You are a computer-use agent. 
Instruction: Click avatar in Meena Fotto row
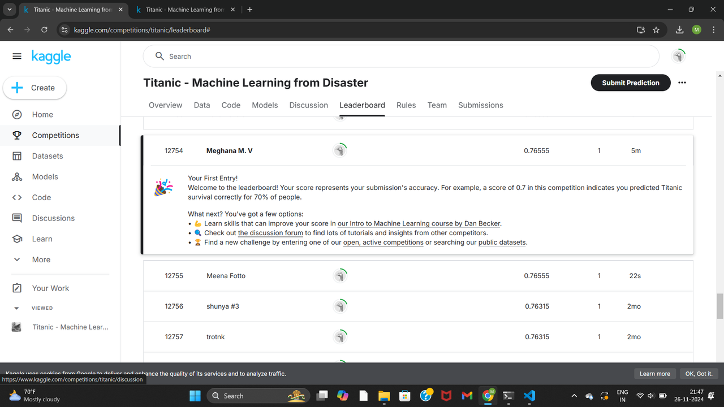click(339, 275)
